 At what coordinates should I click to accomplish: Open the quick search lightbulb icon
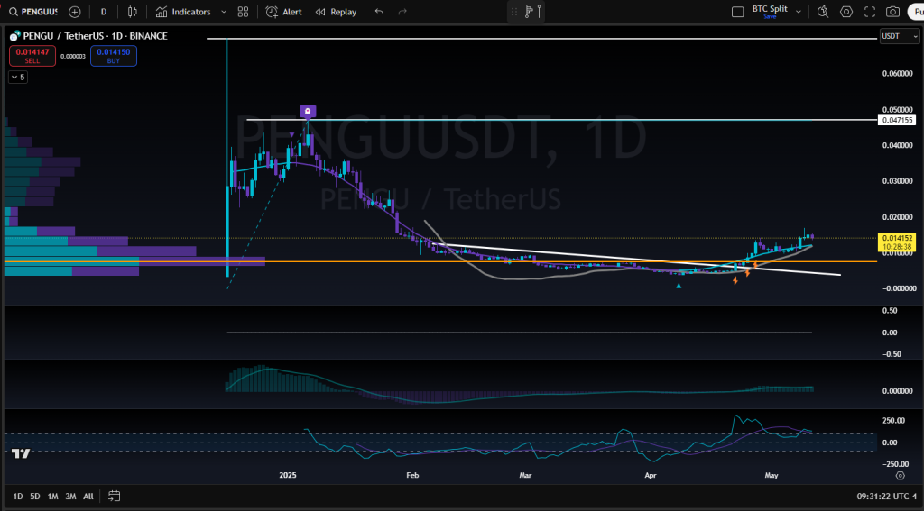click(x=823, y=12)
